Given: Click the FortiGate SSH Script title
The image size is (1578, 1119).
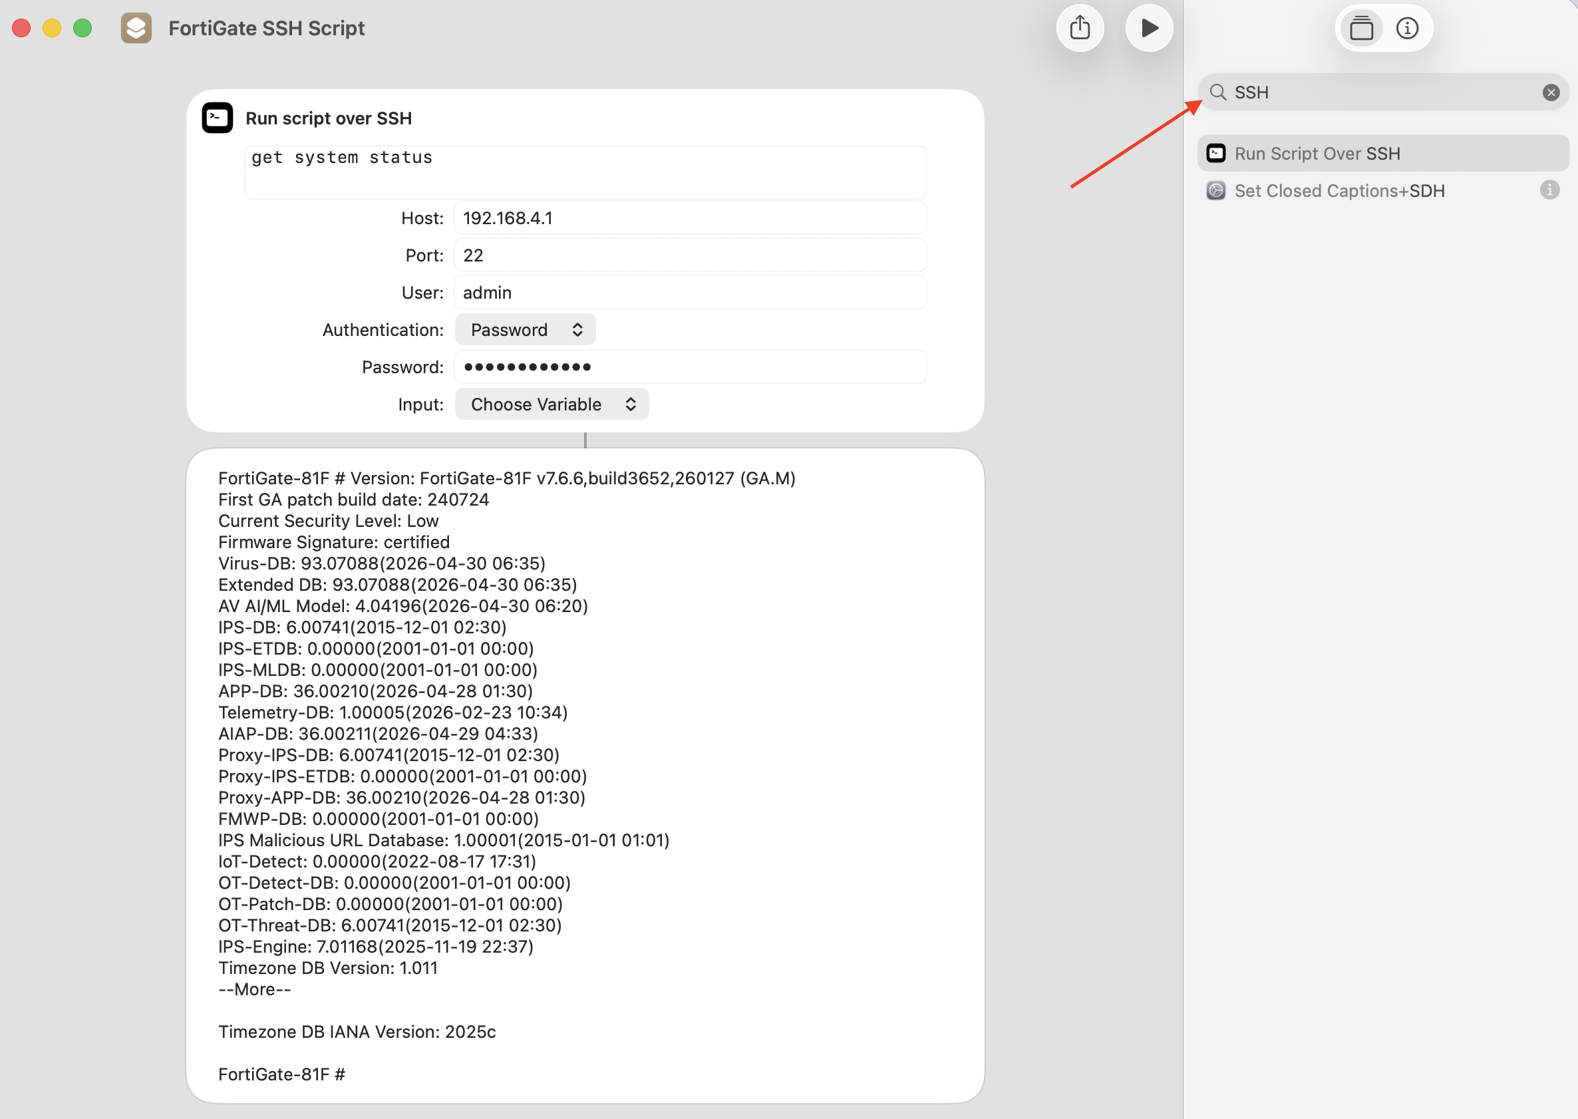Looking at the screenshot, I should (267, 28).
